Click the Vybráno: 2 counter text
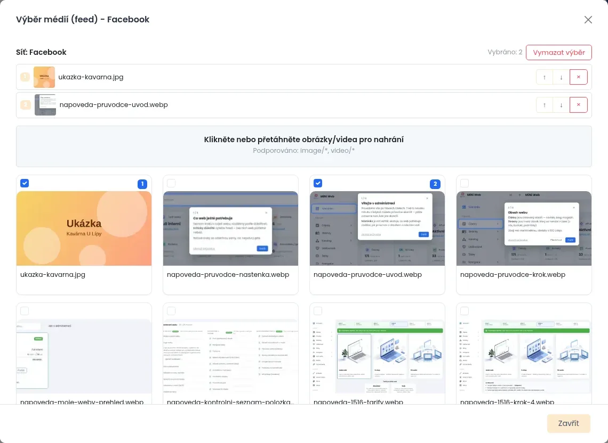Screen dimensions: 608x443 505,52
